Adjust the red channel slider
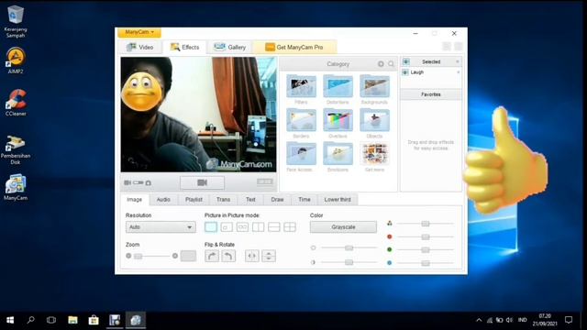587x330 pixels. pos(426,236)
